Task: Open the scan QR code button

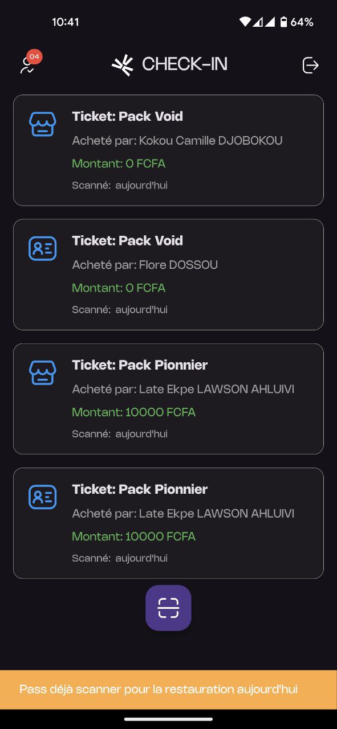Action: 168,608
